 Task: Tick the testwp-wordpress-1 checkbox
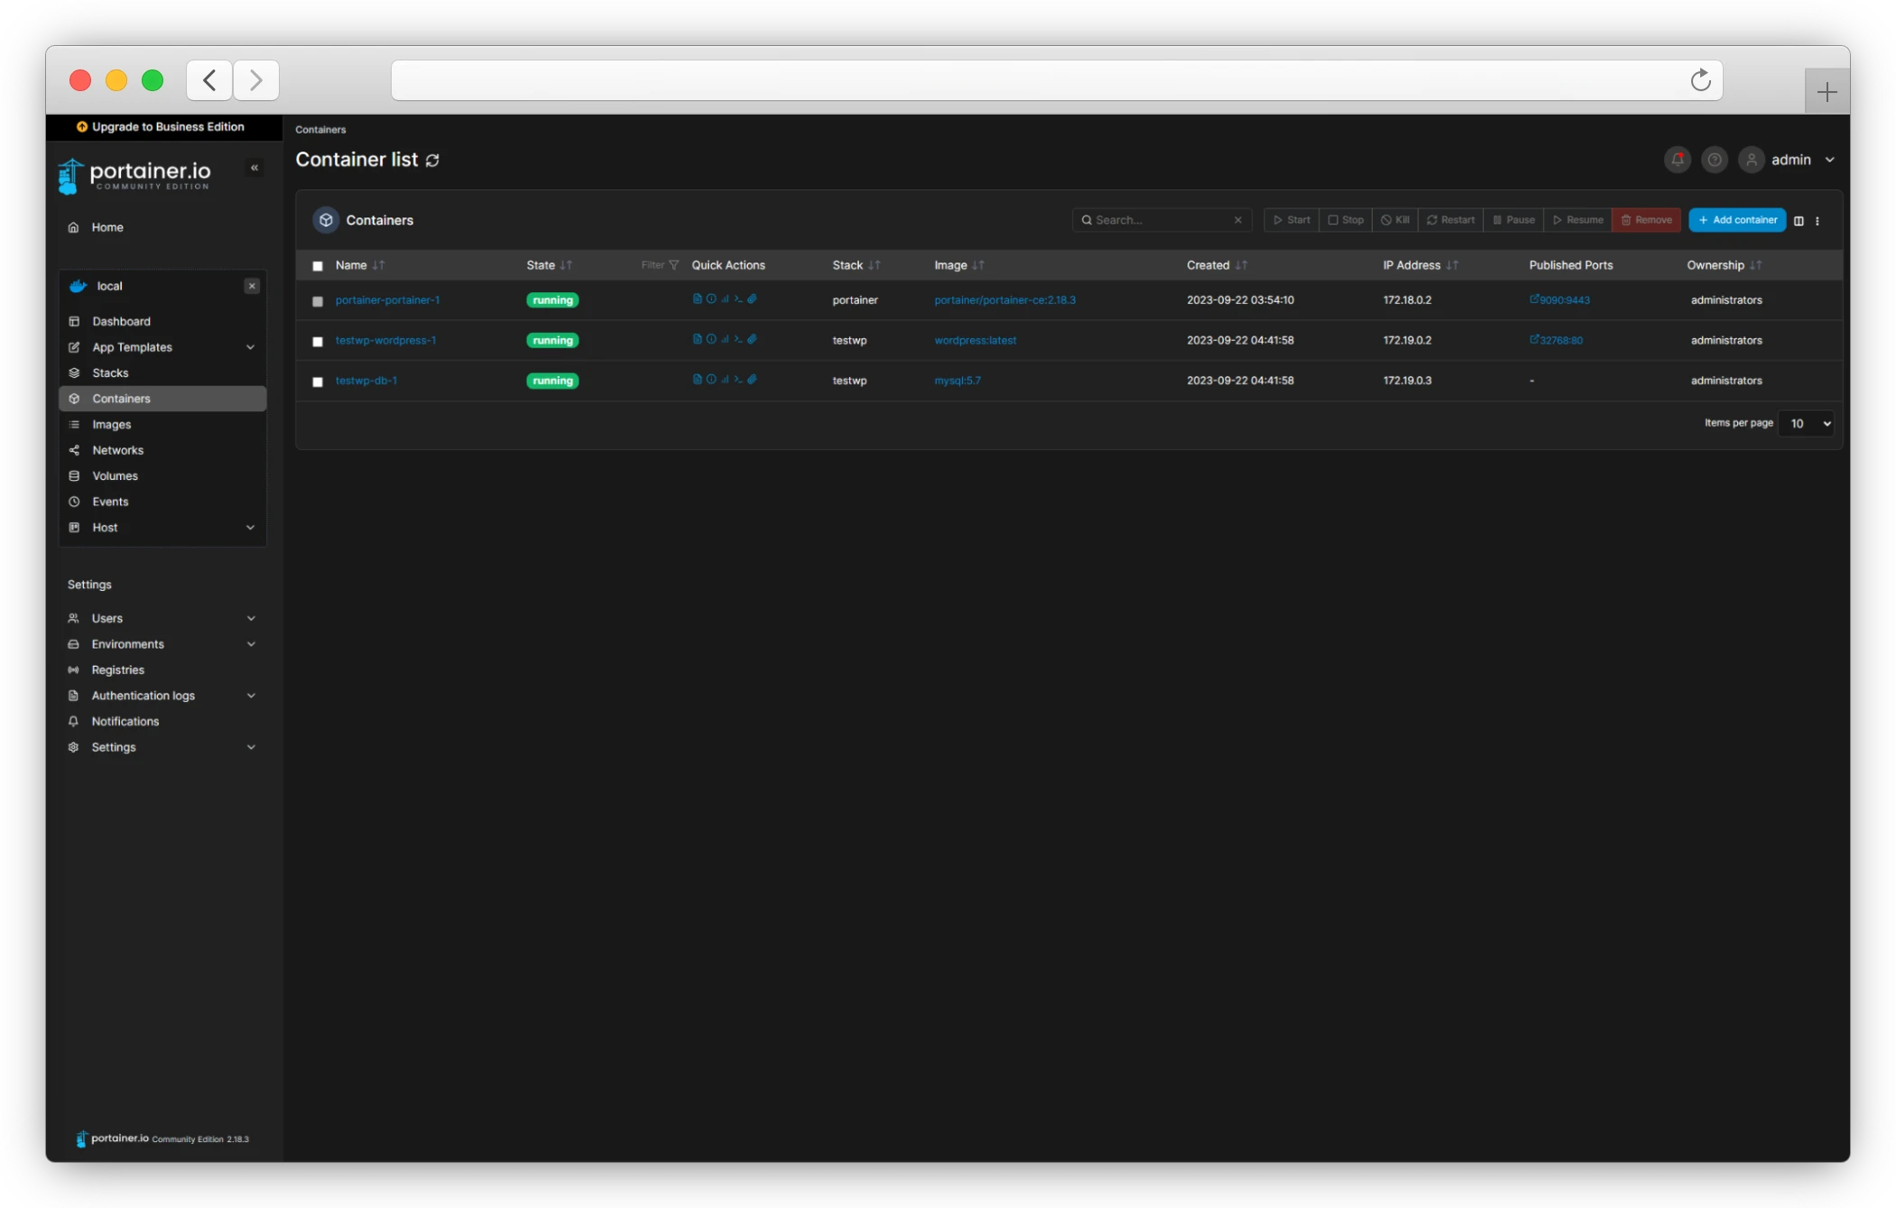point(318,341)
